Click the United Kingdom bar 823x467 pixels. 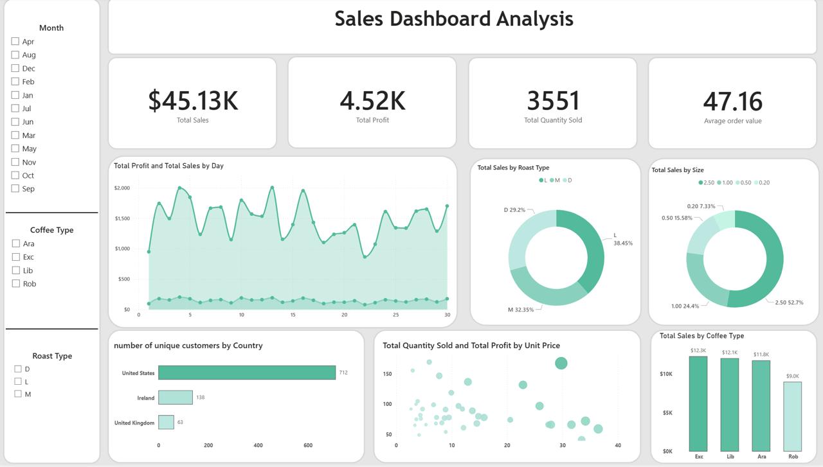[166, 422]
